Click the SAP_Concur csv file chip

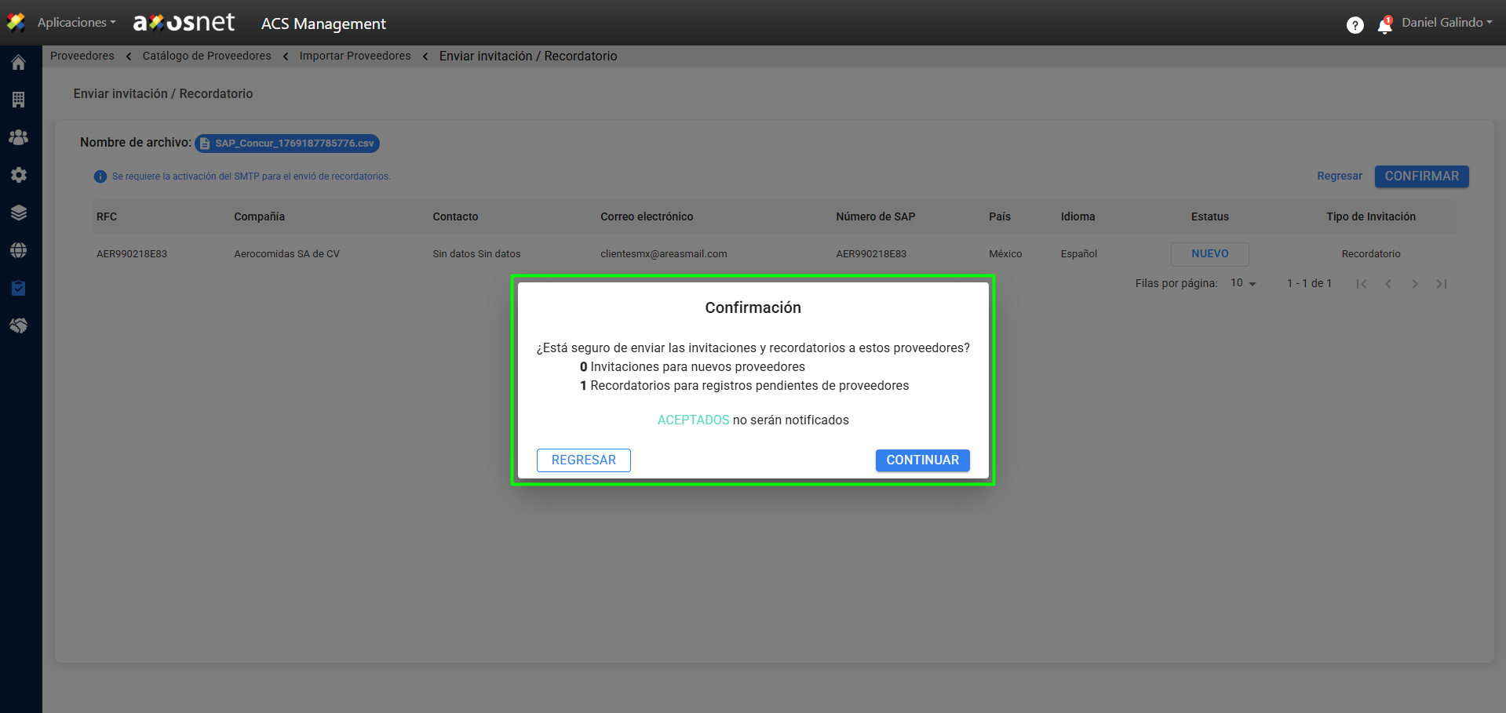click(287, 144)
